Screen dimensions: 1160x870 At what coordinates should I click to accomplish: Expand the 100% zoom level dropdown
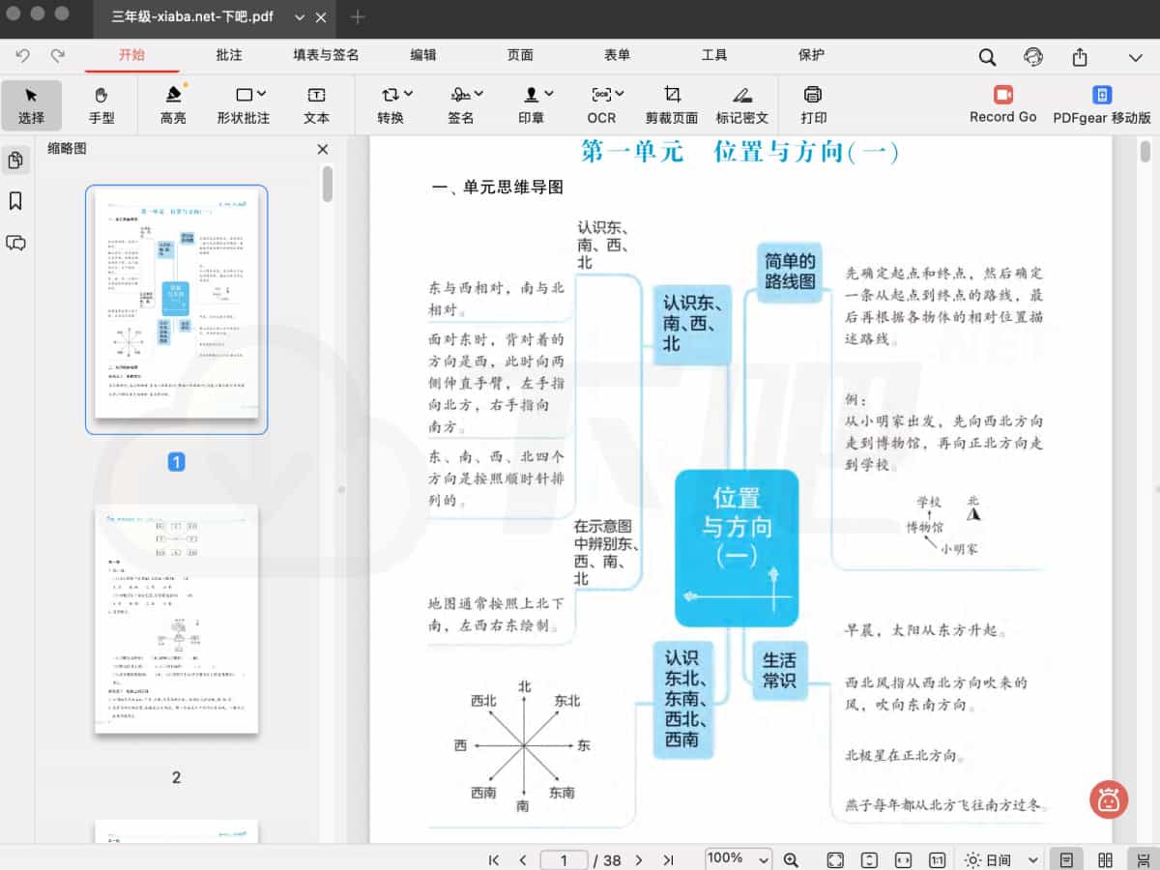[x=739, y=859]
